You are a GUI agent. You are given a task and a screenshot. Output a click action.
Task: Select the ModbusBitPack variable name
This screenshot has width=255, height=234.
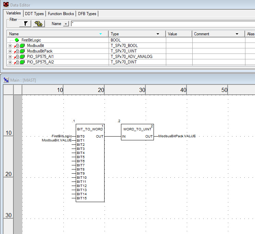coord(40,51)
